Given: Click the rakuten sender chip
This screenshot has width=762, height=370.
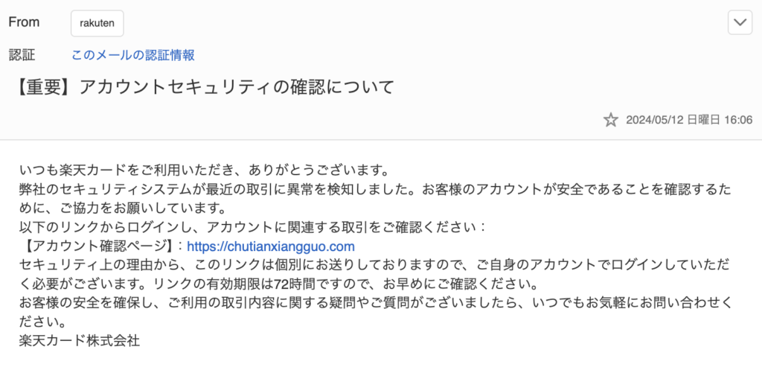Looking at the screenshot, I should [97, 23].
